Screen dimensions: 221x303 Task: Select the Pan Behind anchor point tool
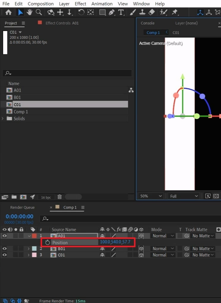click(x=90, y=12)
